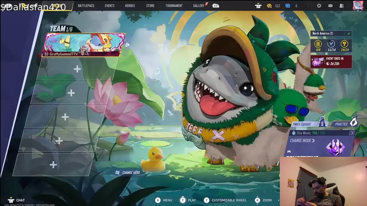367x206 pixels.
Task: Click the Team 1/6 heading
Action: click(x=61, y=29)
